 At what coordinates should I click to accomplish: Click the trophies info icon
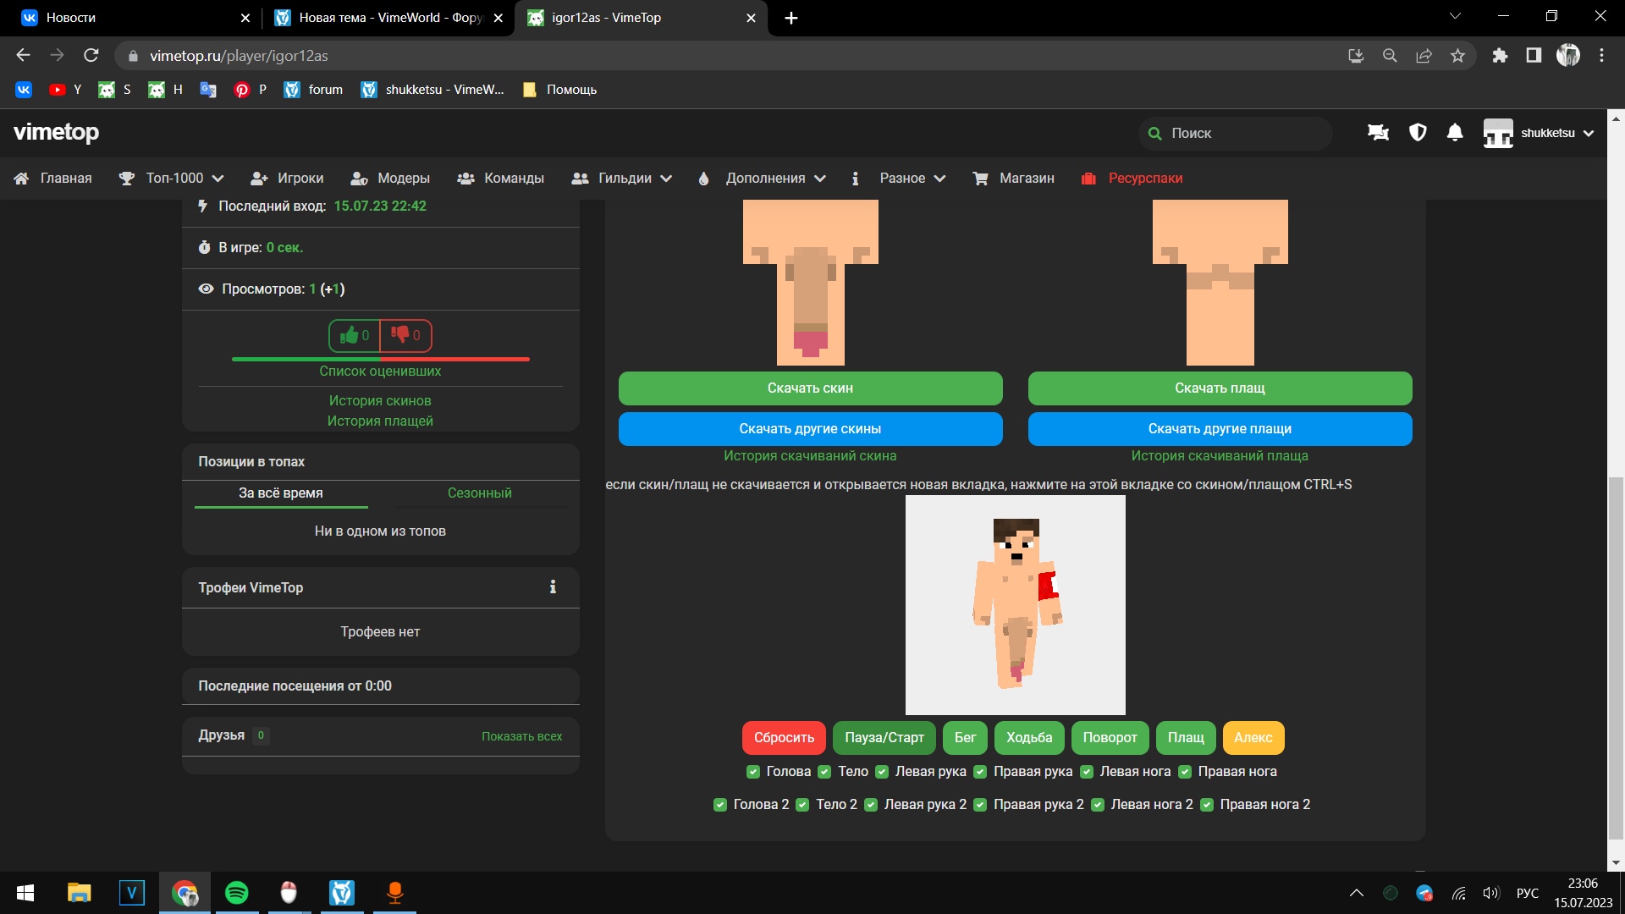[x=553, y=587]
